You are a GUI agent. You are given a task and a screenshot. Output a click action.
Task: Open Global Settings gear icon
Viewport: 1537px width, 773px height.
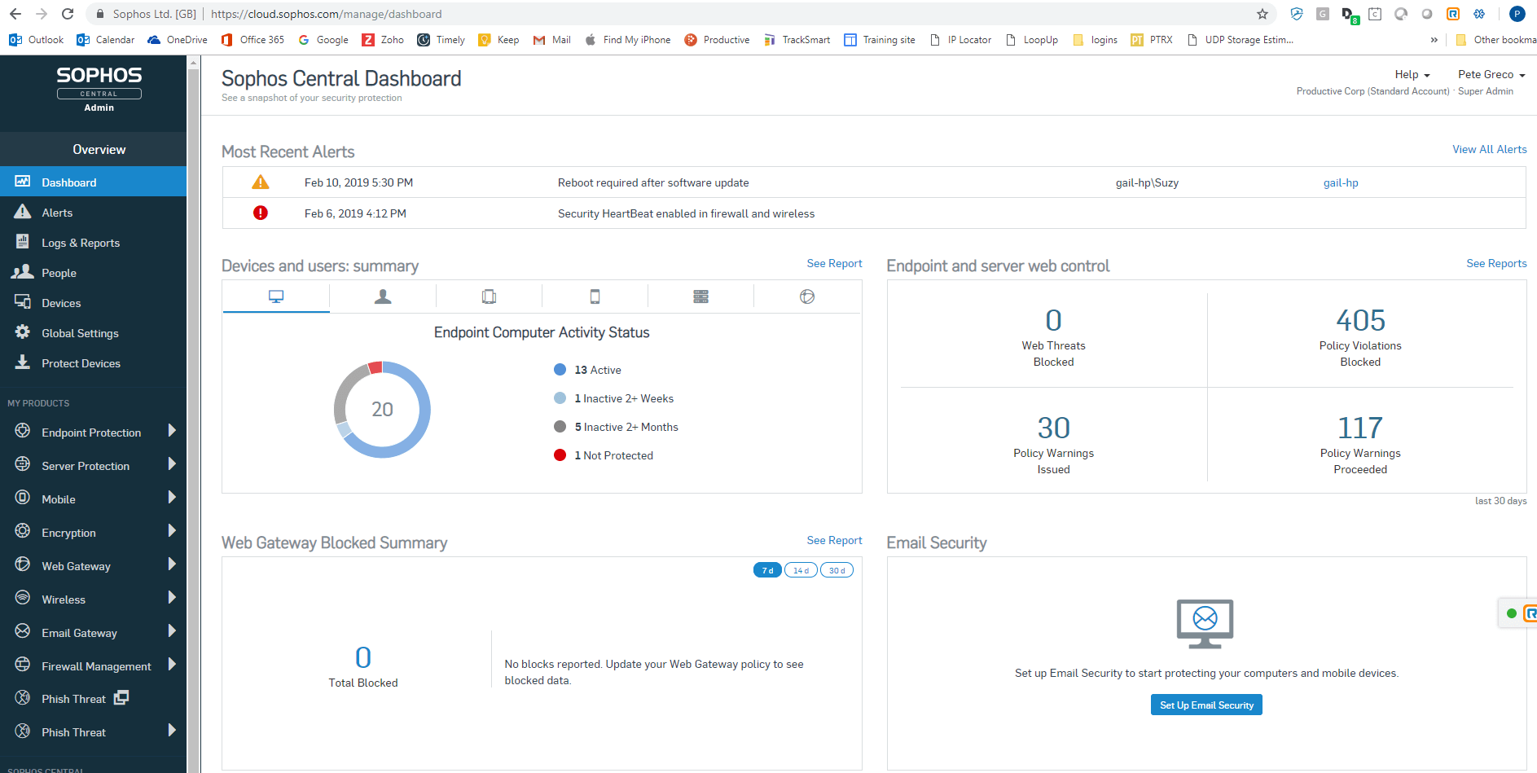click(23, 332)
